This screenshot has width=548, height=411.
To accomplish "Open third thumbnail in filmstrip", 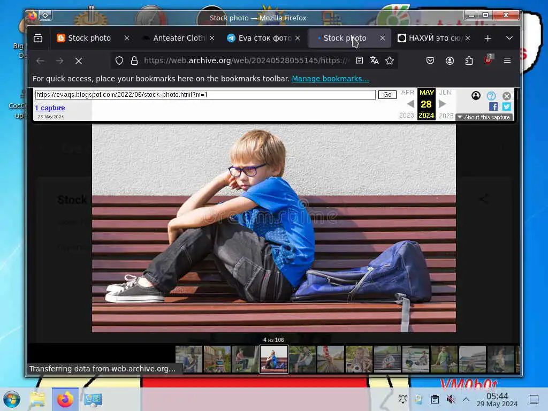I will (245, 359).
